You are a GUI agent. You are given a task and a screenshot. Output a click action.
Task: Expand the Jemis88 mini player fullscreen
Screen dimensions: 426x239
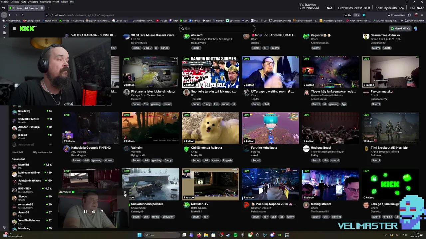click(101, 212)
